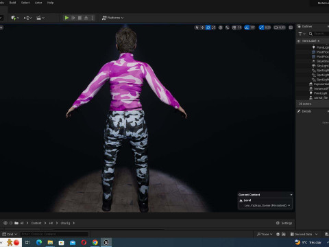Select the SkyLight actor in Outliner
329x247 pixels.
tap(321, 66)
